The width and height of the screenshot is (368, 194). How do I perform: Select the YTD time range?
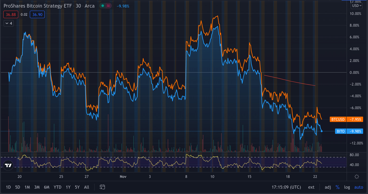tap(57, 187)
